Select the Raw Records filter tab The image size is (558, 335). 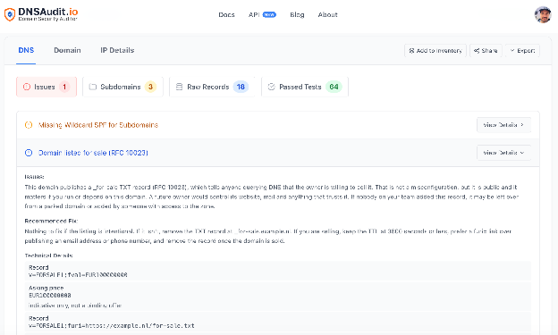pyautogui.click(x=212, y=87)
